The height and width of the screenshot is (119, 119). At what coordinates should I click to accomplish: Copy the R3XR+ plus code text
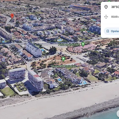(x=115, y=17)
